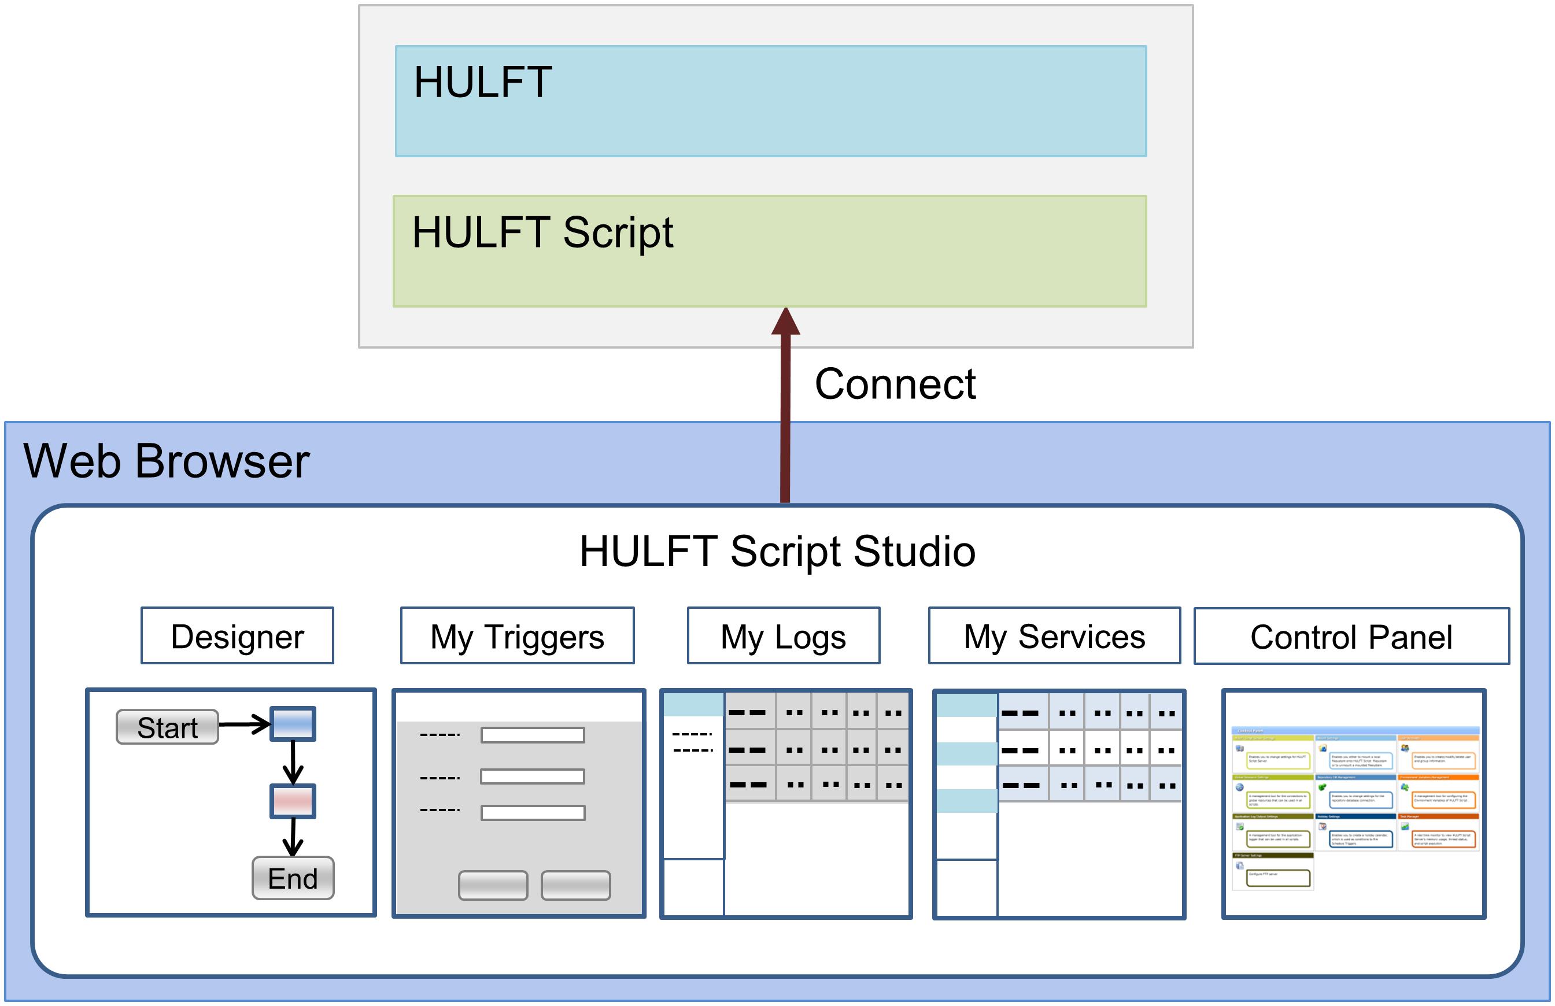Open the My Services thumbnail preview
The image size is (1555, 1006).
(1059, 804)
